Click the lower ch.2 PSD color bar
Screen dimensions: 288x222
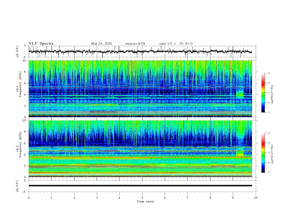(263, 153)
